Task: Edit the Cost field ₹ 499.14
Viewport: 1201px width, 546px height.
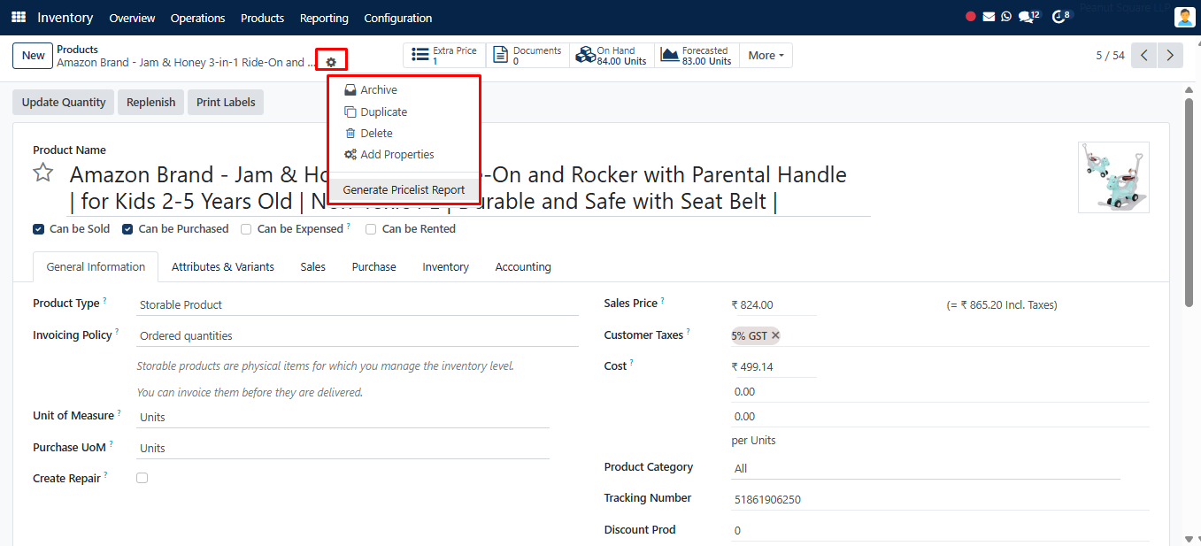Action: click(774, 366)
